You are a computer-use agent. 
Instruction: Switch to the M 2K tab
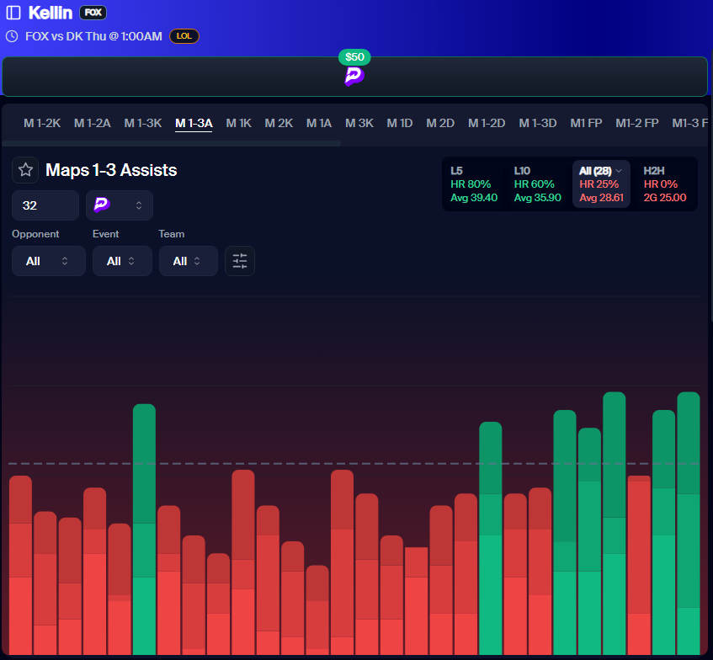point(279,123)
